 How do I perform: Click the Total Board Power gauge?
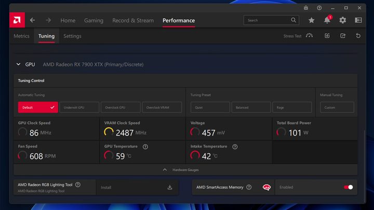281,132
